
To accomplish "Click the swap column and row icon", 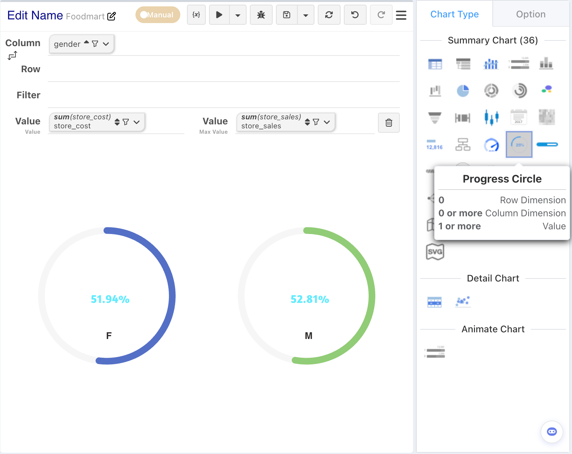I will pyautogui.click(x=12, y=55).
